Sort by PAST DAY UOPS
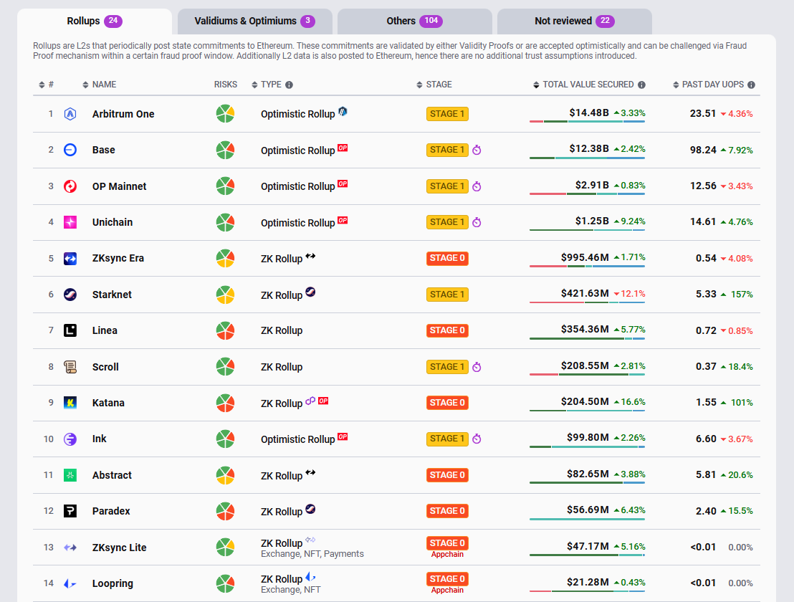Screen dimensions: 794x602 tap(709, 85)
